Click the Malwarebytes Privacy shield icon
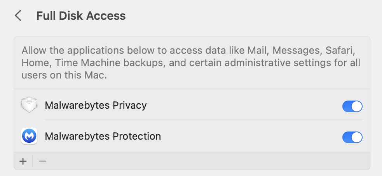 click(29, 105)
